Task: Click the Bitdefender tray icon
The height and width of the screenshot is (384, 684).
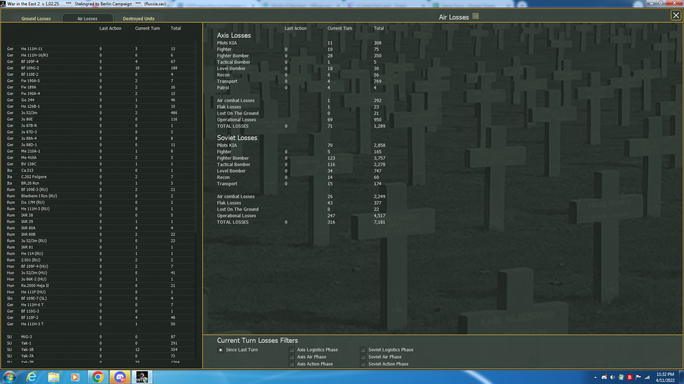Action: point(629,377)
